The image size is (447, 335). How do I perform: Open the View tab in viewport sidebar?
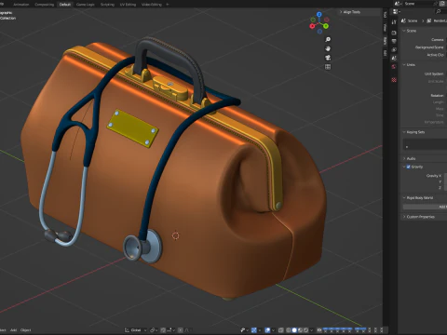click(385, 27)
